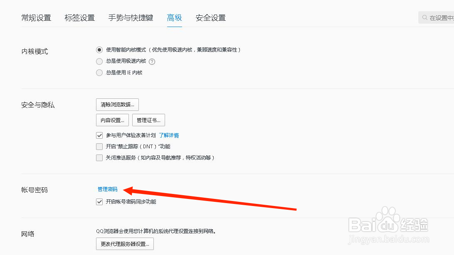Disable 开启帐号密码同步功能
454x255 pixels.
point(99,201)
